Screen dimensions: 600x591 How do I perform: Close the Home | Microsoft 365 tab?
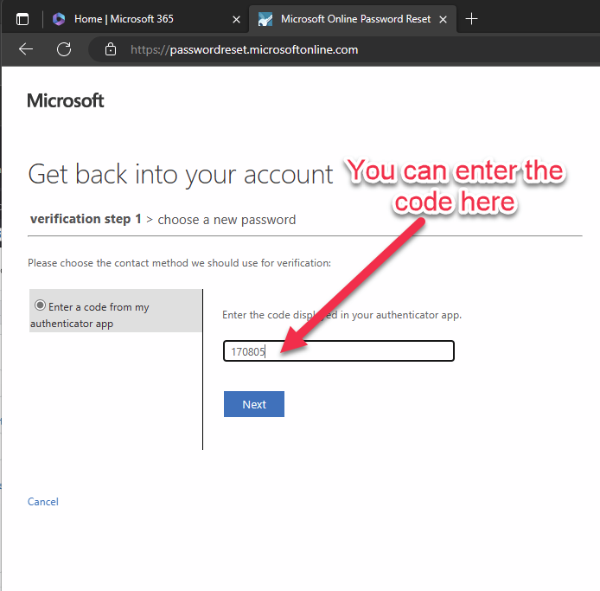click(237, 19)
